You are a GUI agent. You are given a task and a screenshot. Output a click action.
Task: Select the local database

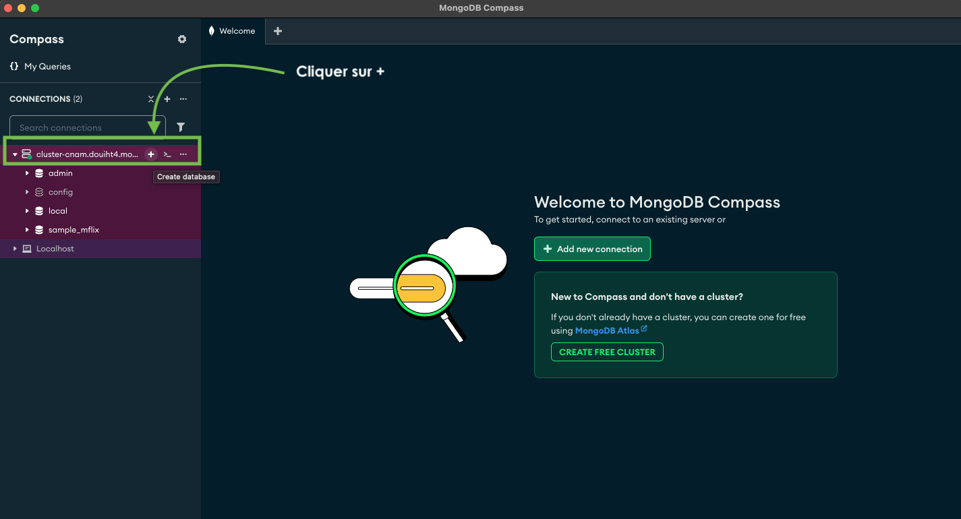(58, 211)
